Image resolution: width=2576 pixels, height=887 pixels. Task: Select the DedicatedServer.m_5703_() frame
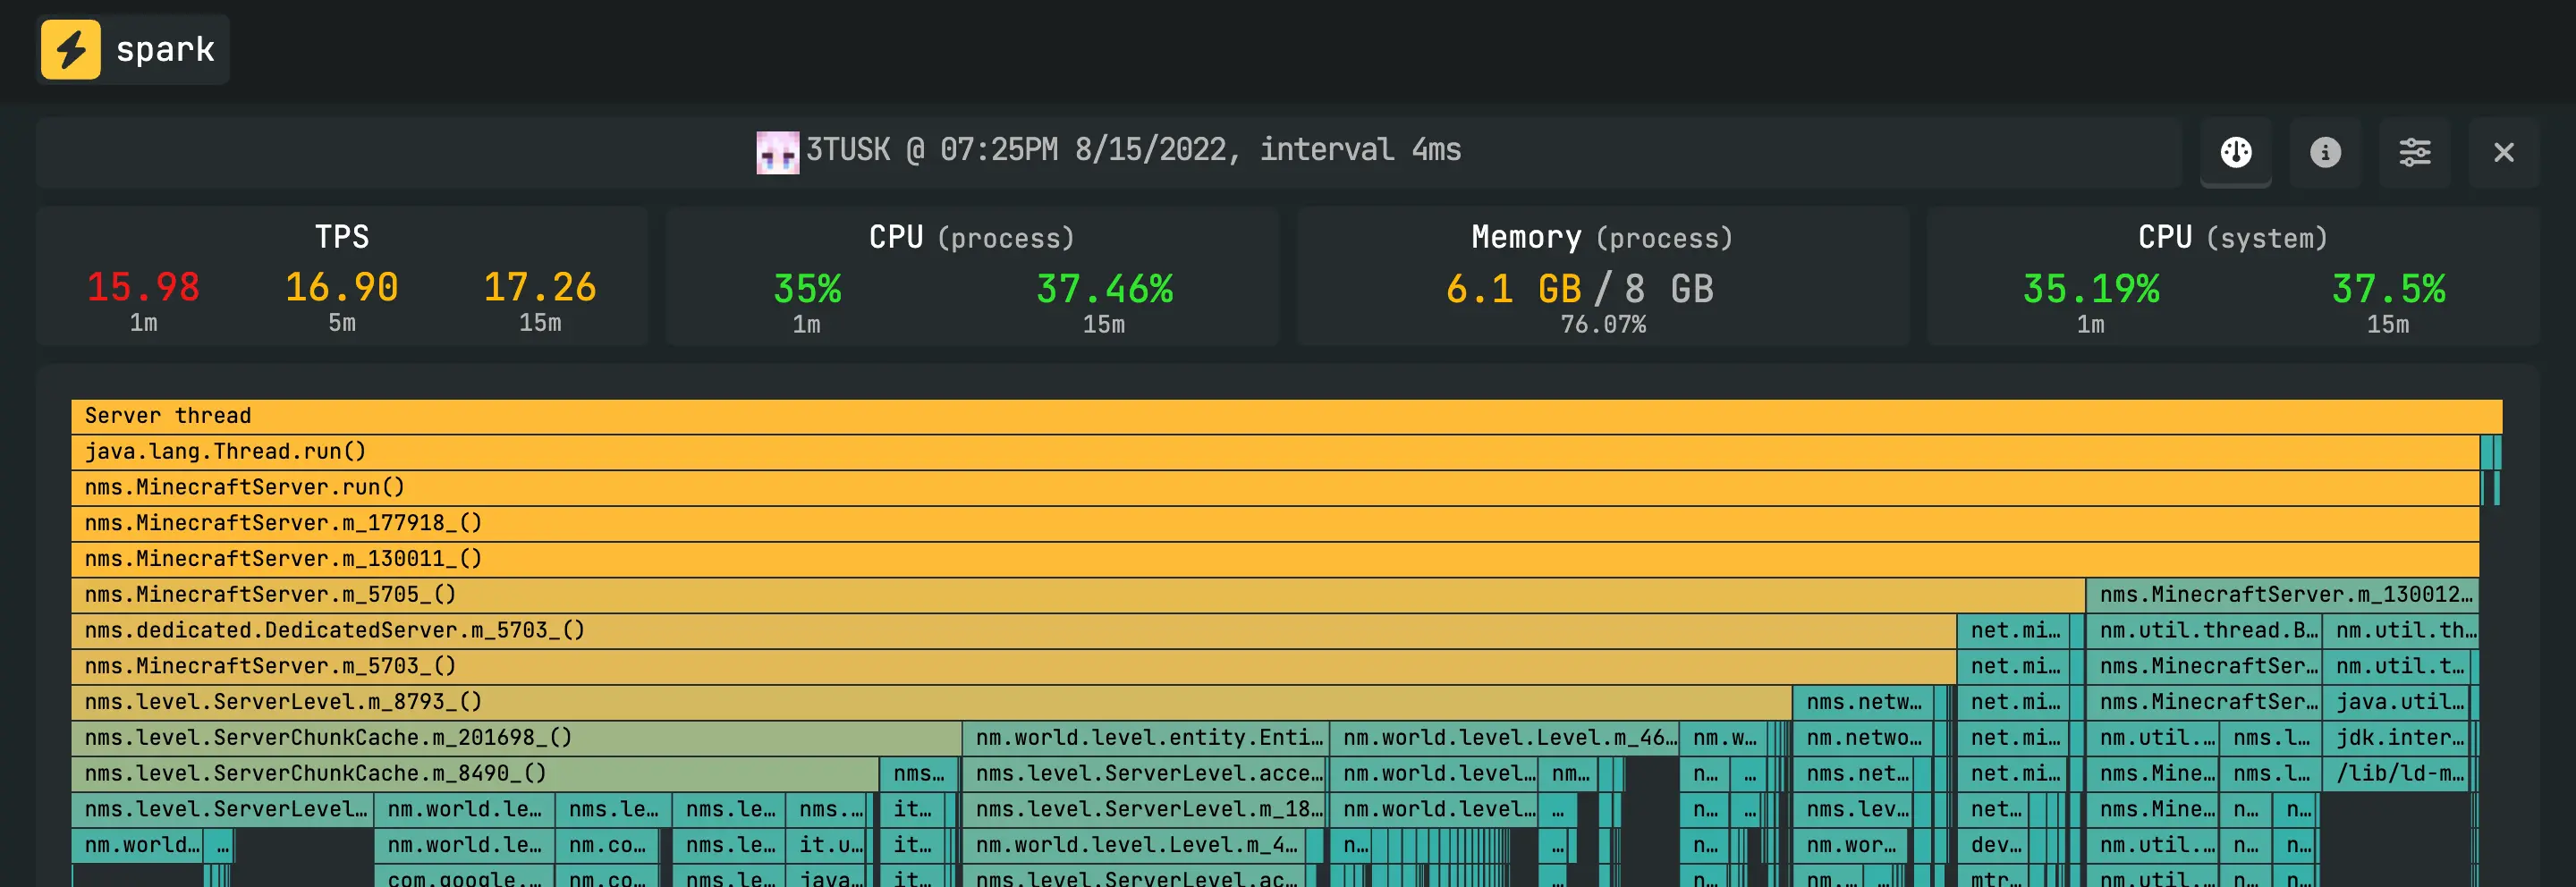[1013, 631]
